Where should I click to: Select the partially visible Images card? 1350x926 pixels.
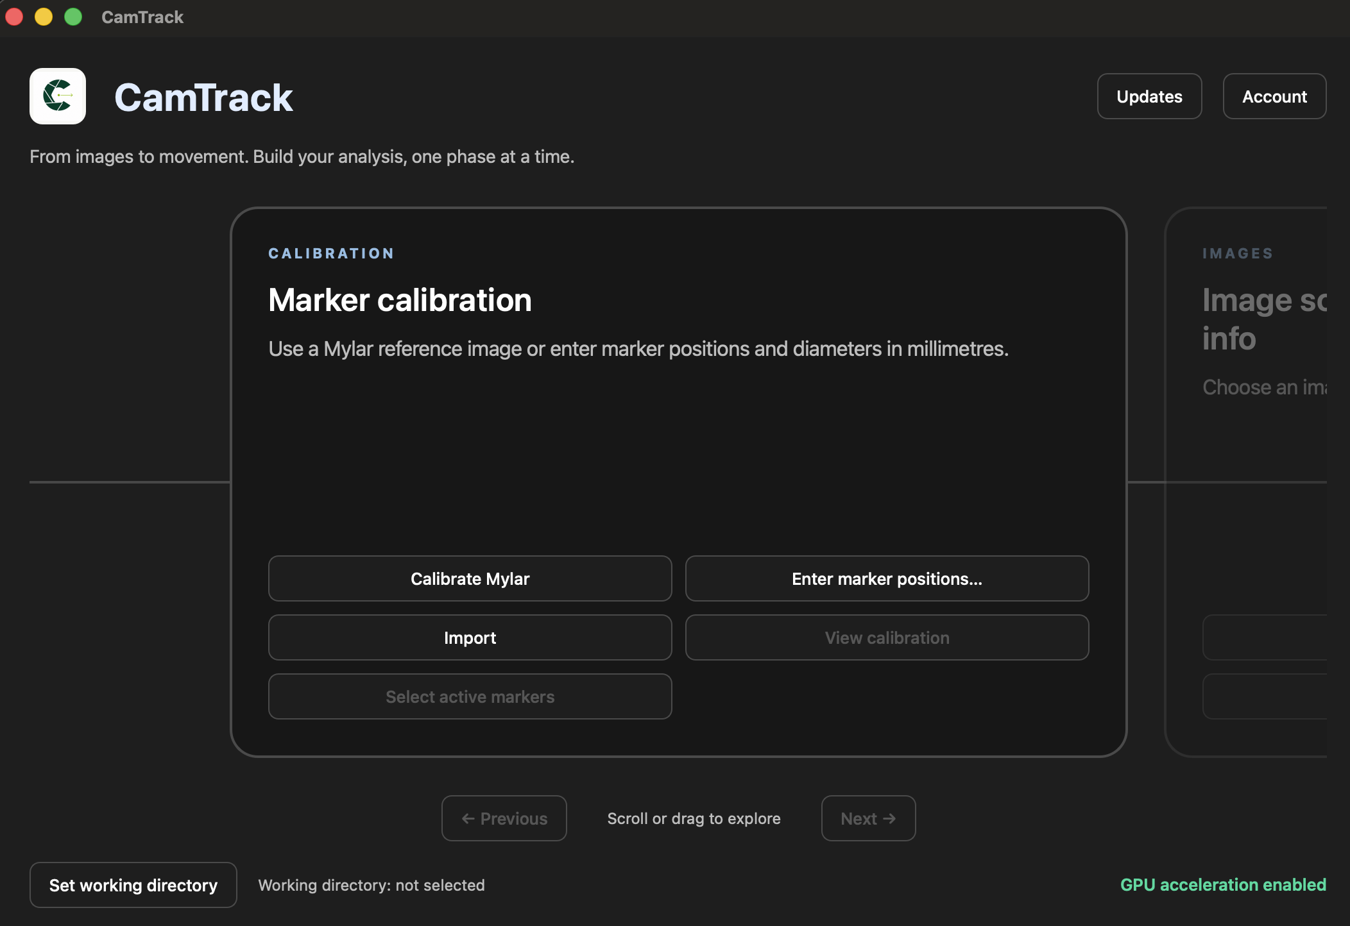point(1246,482)
